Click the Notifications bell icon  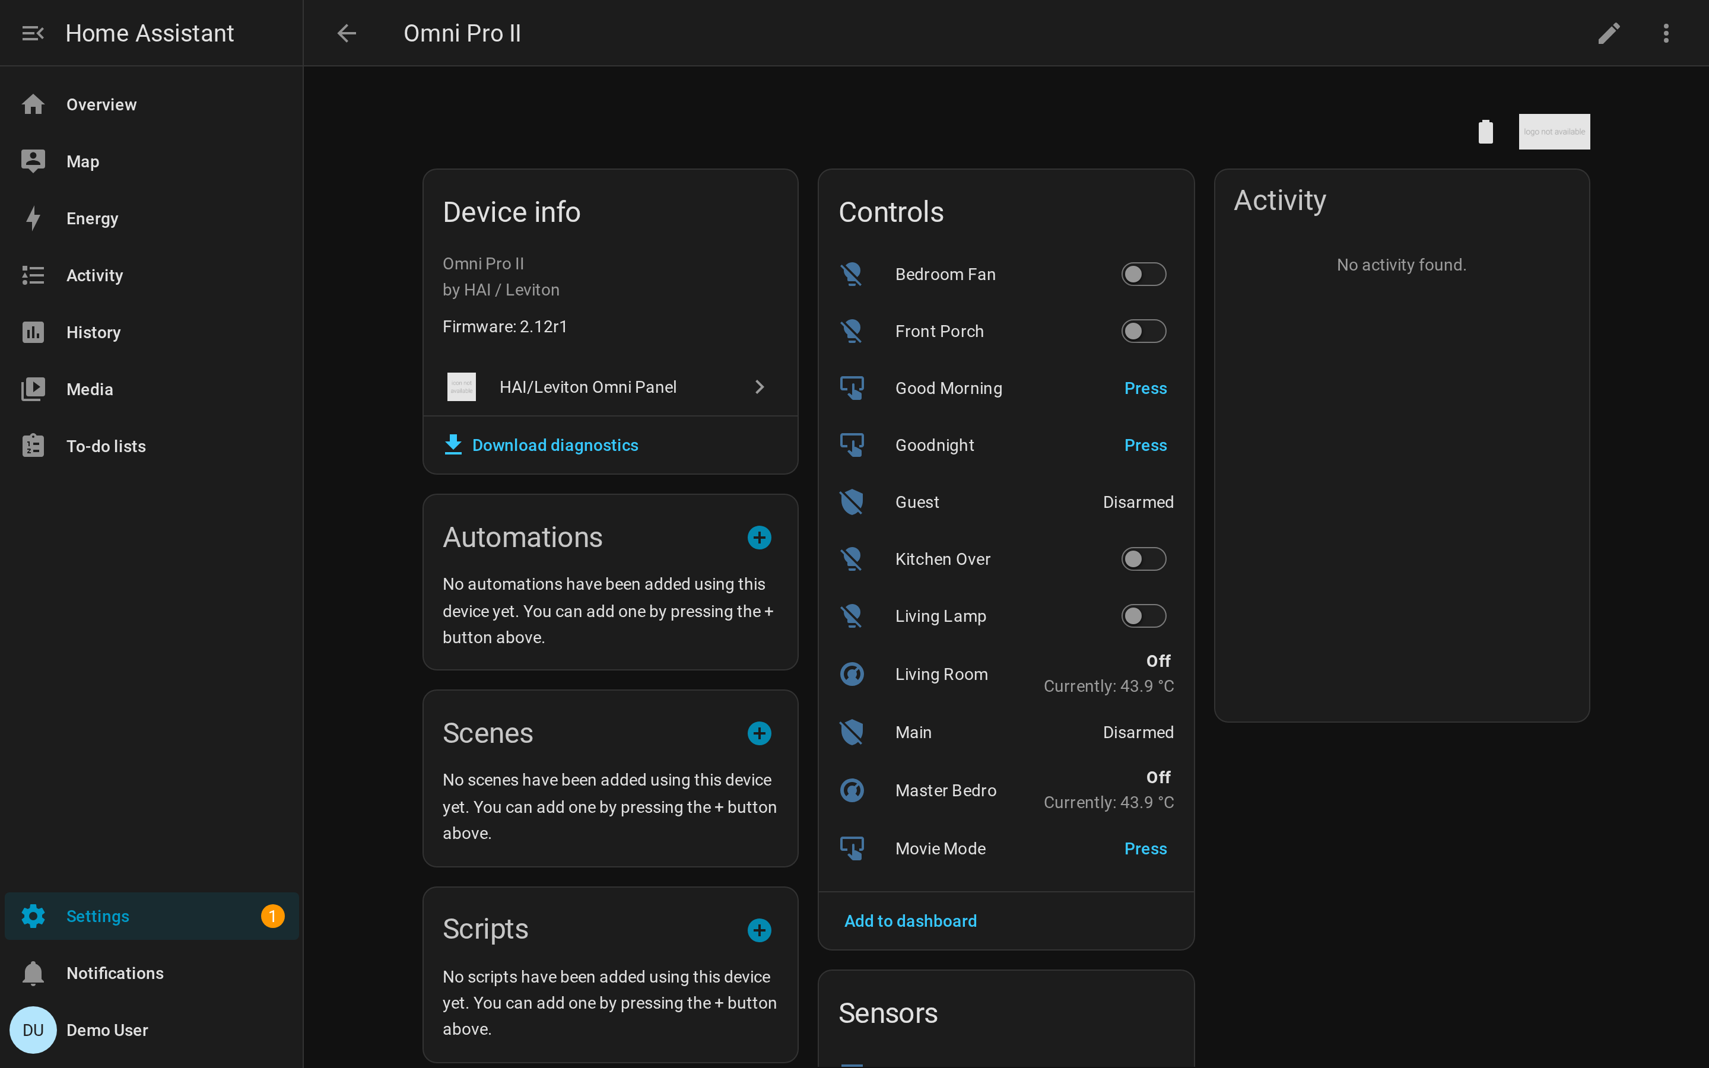(33, 973)
